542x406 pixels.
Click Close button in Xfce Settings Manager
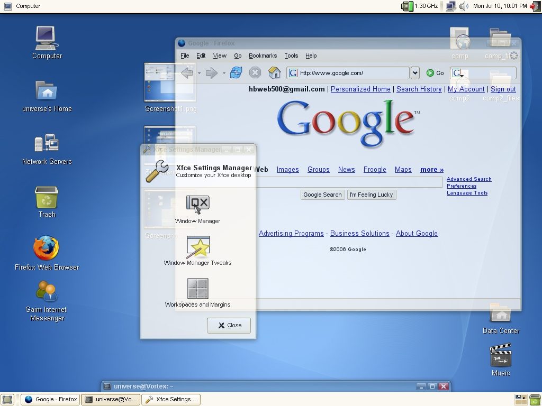tap(229, 325)
